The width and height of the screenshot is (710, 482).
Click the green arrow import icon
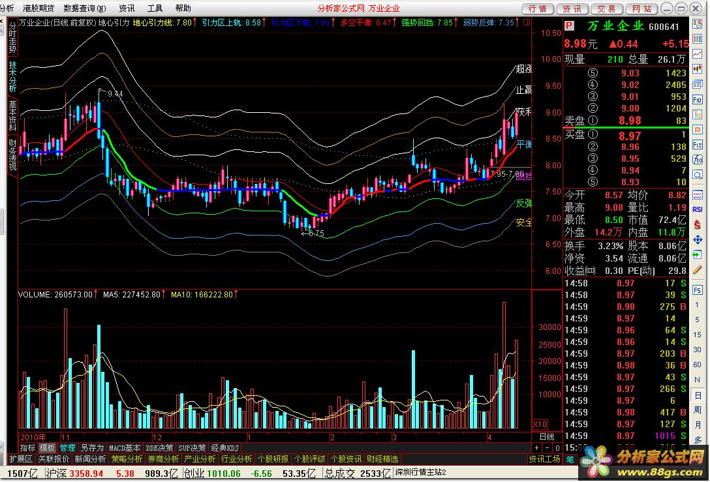click(698, 255)
